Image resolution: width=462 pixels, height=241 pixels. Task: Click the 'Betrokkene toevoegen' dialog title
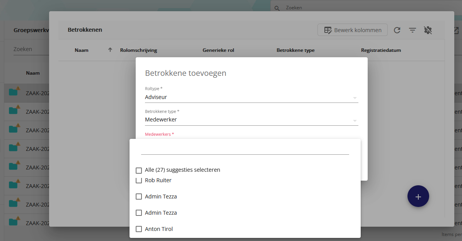coord(186,73)
